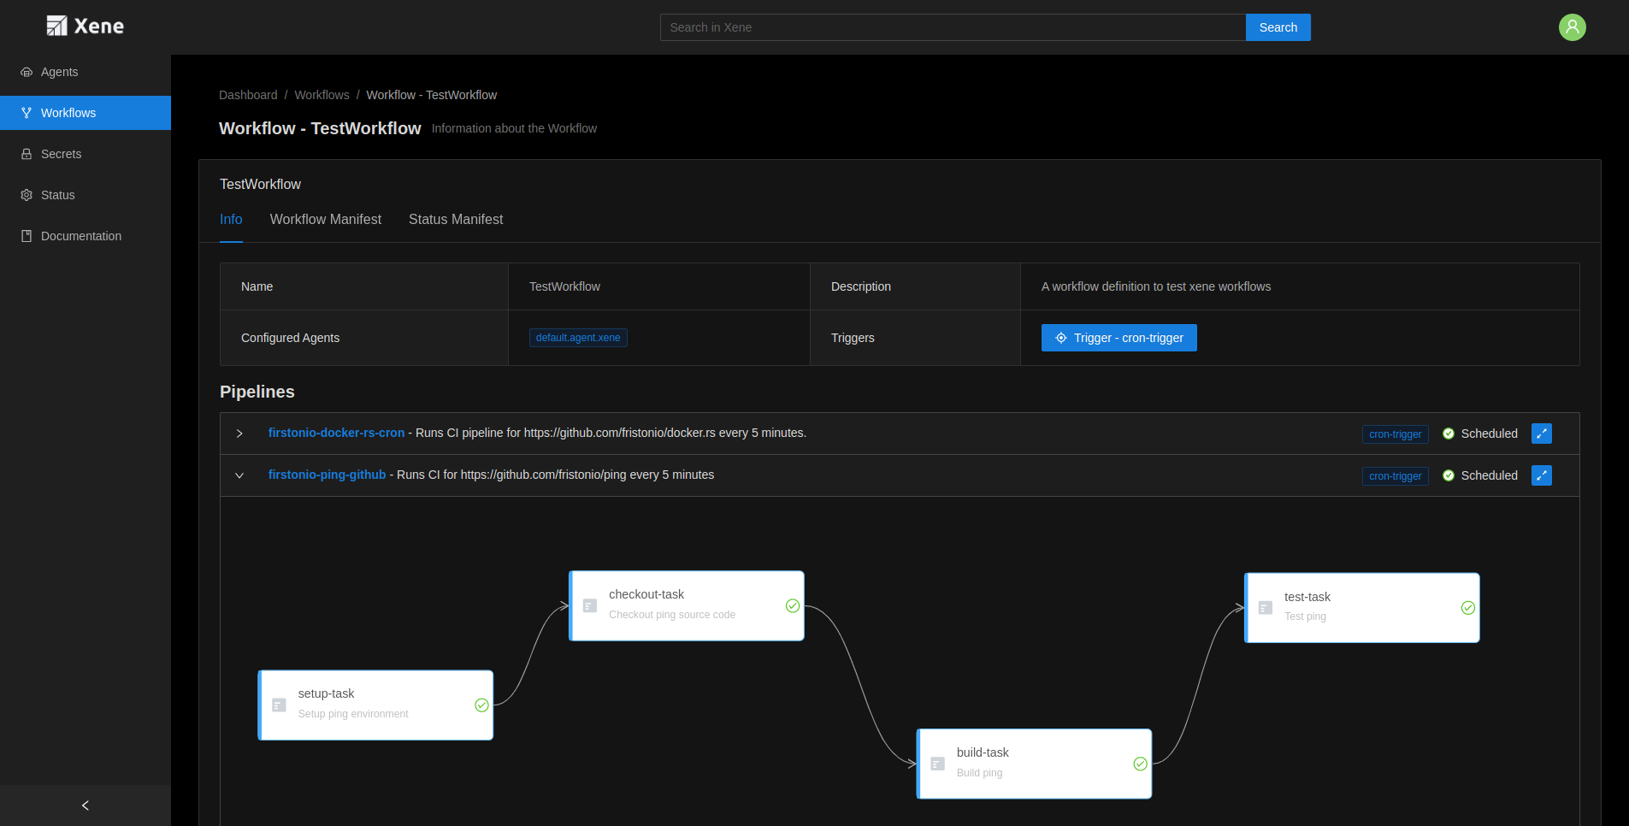This screenshot has height=826, width=1629.
Task: Expand the firstonio-docker-rs-cron pipeline row
Action: [239, 434]
